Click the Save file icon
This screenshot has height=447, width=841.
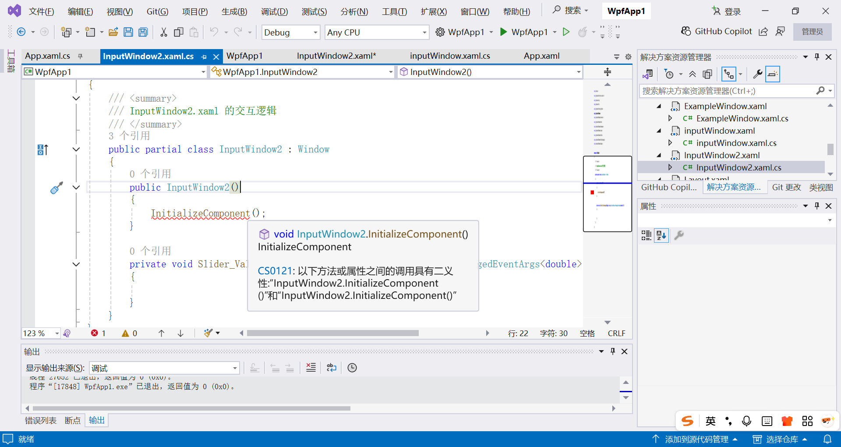[128, 32]
